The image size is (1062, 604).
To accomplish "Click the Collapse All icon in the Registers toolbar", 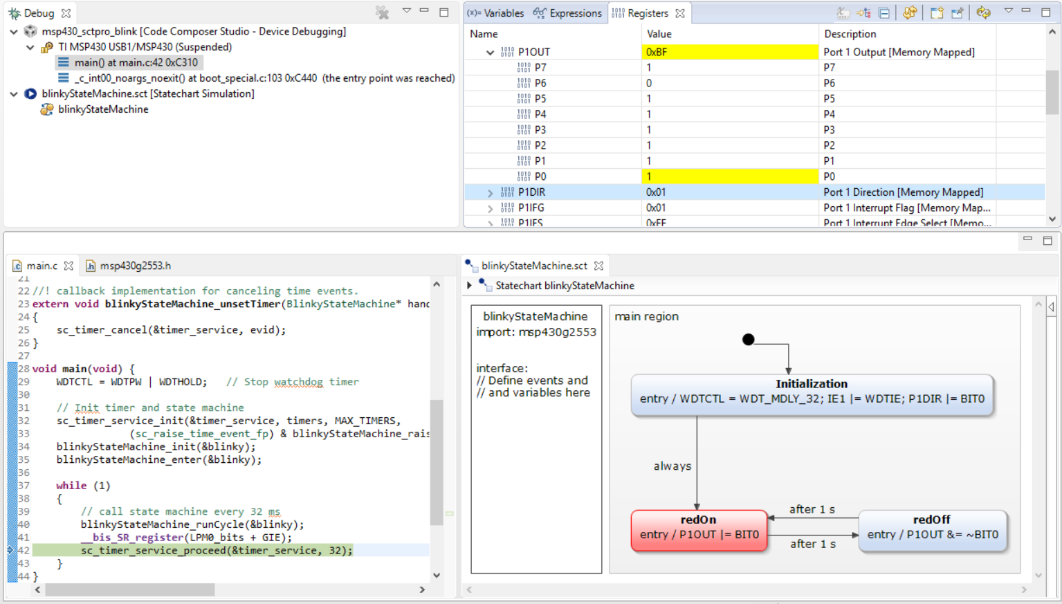I will (883, 12).
